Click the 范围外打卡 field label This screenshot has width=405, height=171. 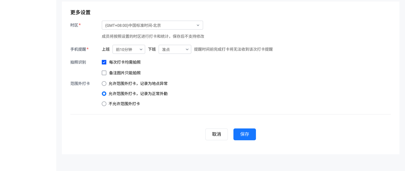coord(80,83)
